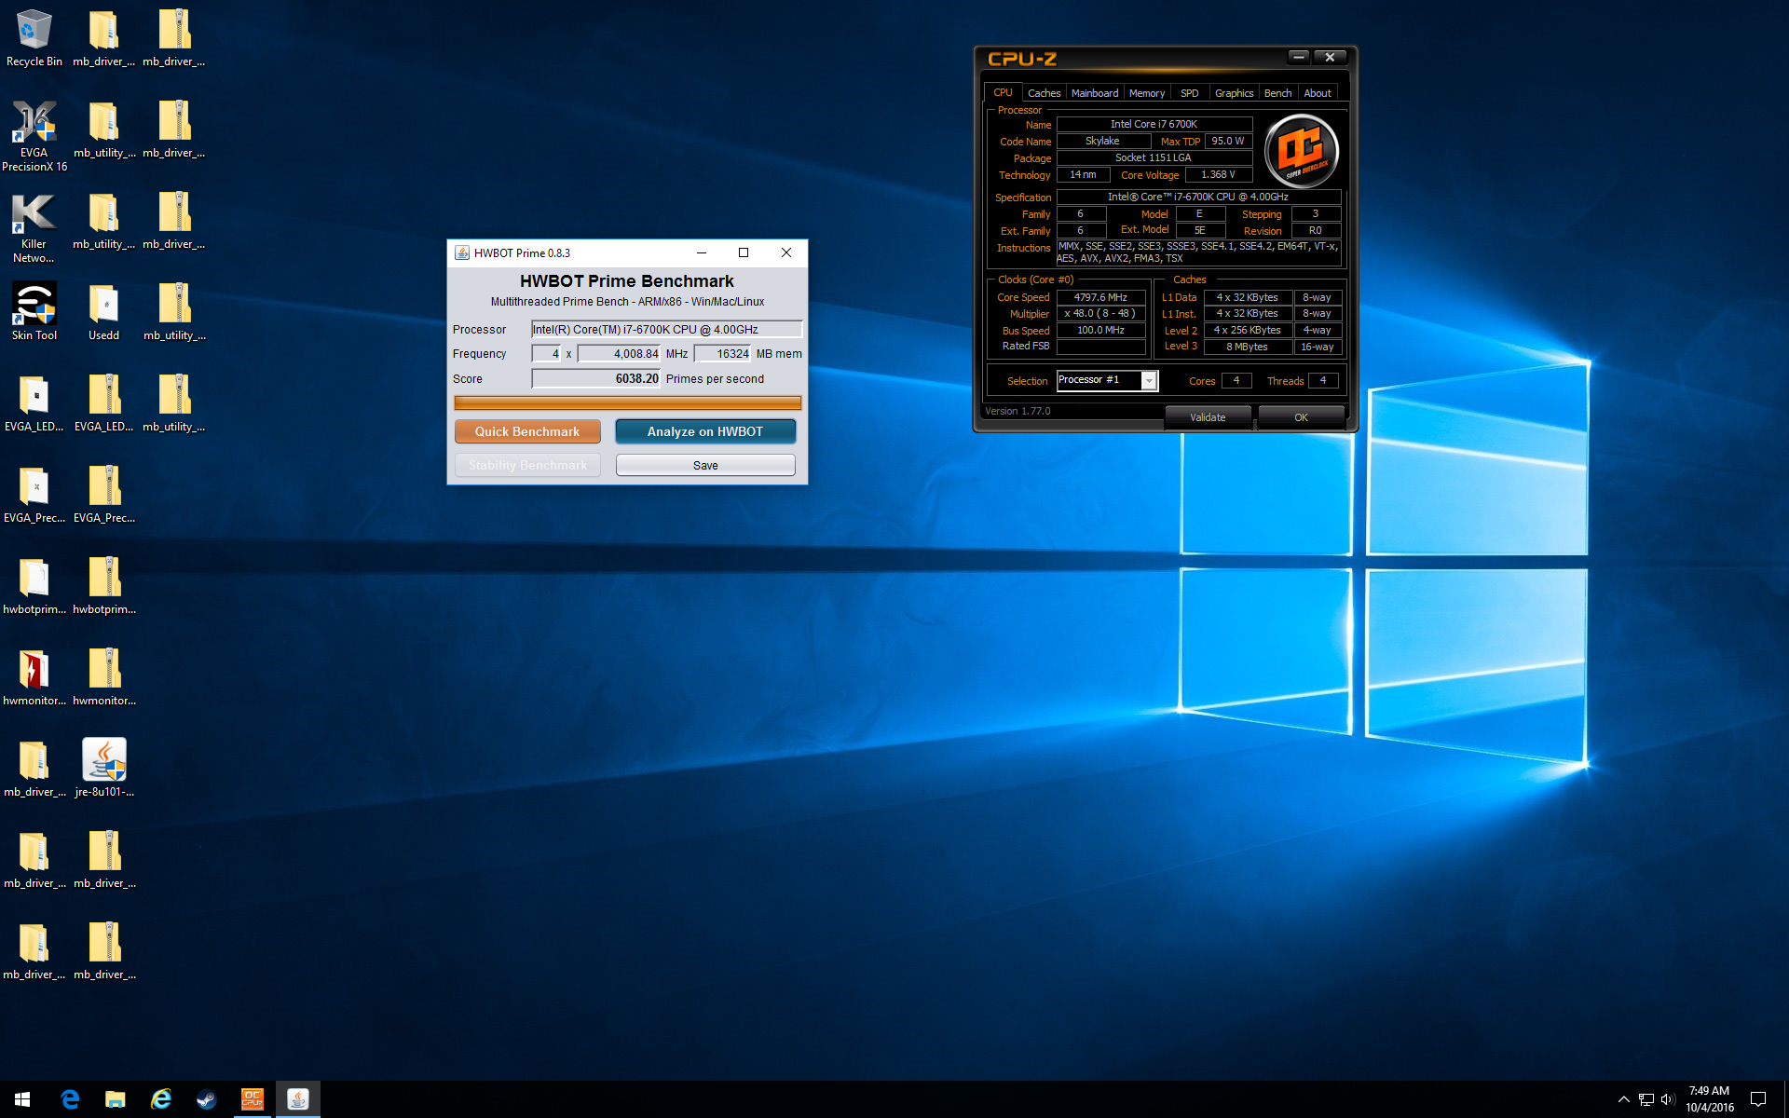The image size is (1789, 1118).
Task: Launch EVGA PrecisionX 16 shortcut
Action: tap(34, 136)
